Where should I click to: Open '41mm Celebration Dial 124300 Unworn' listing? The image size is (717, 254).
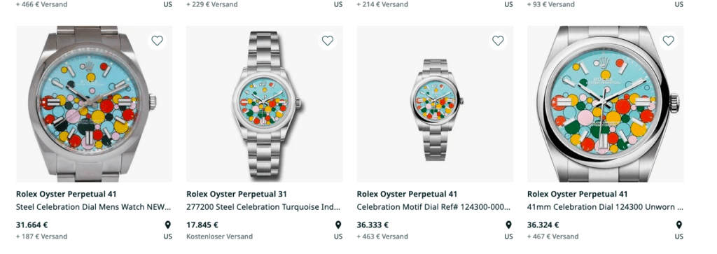click(605, 207)
